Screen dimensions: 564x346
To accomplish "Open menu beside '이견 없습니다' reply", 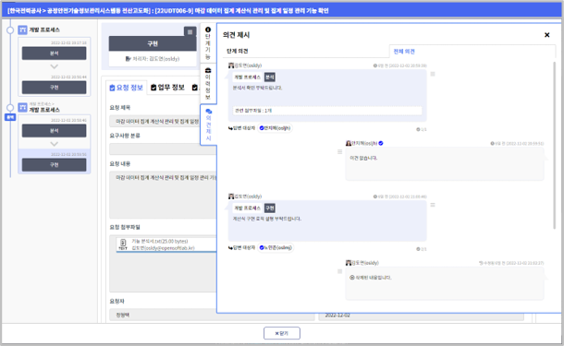I will (339, 152).
